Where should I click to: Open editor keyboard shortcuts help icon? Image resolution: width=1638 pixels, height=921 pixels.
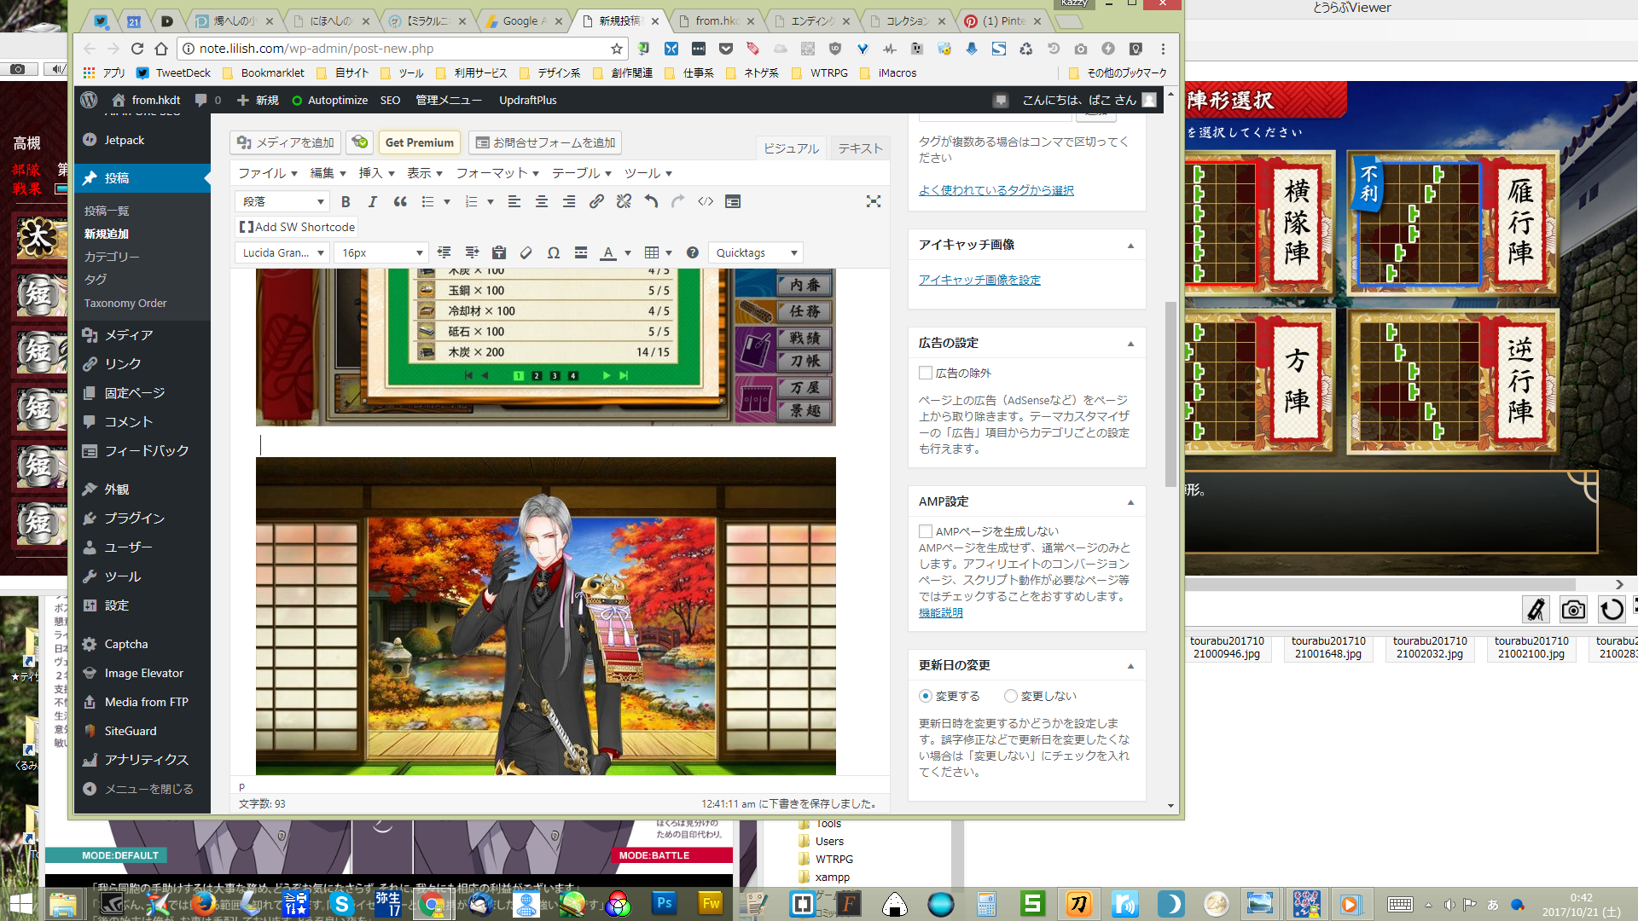tap(693, 253)
